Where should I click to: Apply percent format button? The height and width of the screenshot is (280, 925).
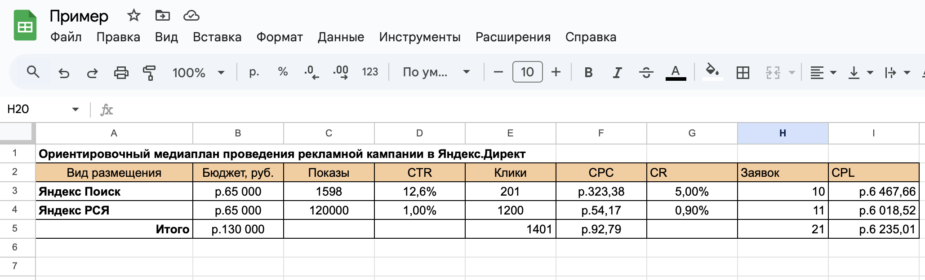[x=283, y=72]
